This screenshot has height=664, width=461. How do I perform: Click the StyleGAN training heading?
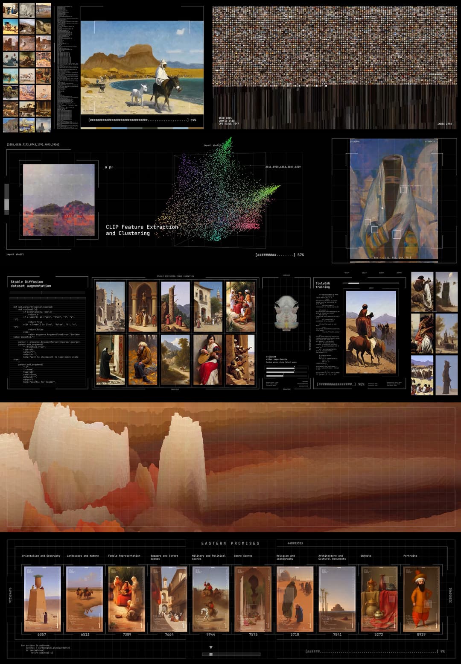323,285
